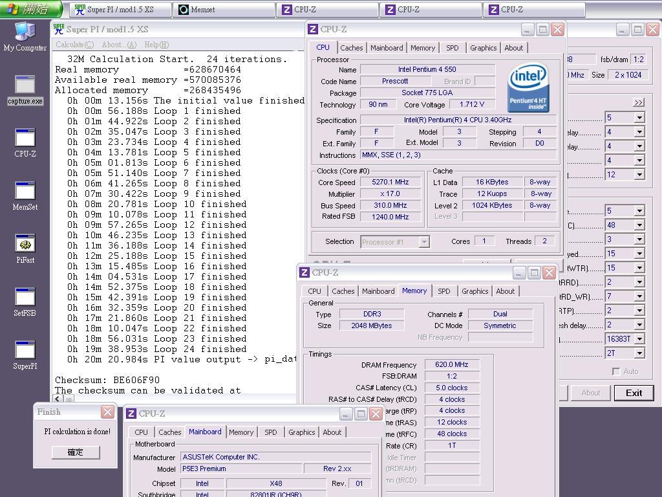
Task: Click Z icon of CPU-Z Mainboard window
Action: [131, 414]
